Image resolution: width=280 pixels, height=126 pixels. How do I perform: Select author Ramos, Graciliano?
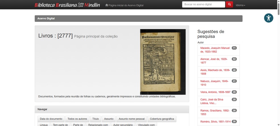[x=215, y=112]
